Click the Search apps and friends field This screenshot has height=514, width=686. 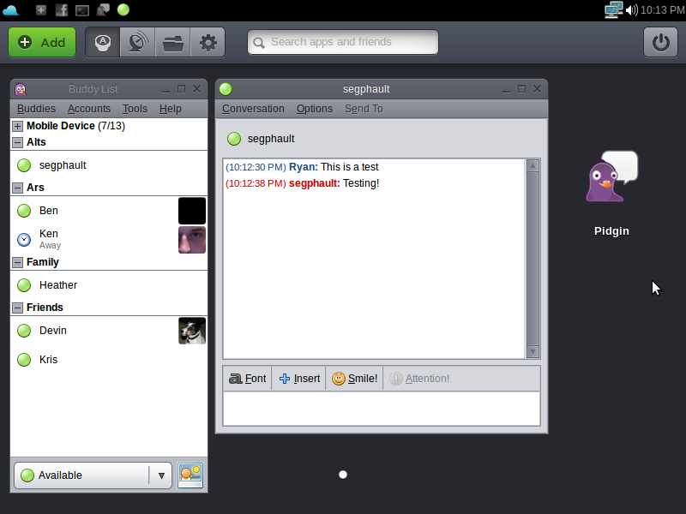pos(343,42)
